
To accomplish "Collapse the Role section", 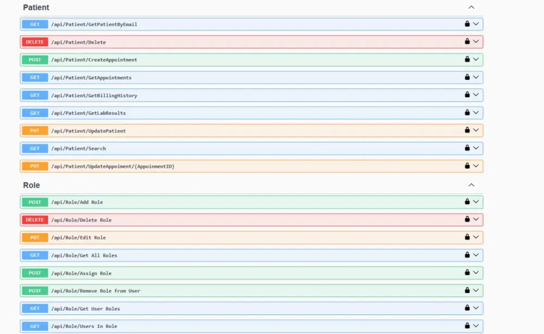I will pyautogui.click(x=471, y=185).
